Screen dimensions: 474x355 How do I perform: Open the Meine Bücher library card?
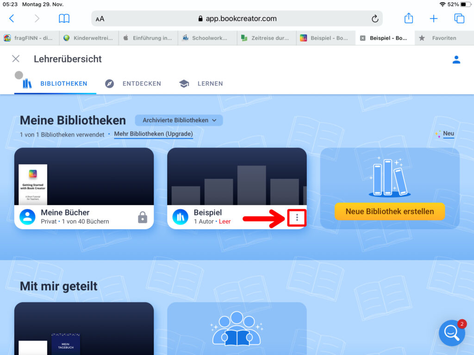84,188
